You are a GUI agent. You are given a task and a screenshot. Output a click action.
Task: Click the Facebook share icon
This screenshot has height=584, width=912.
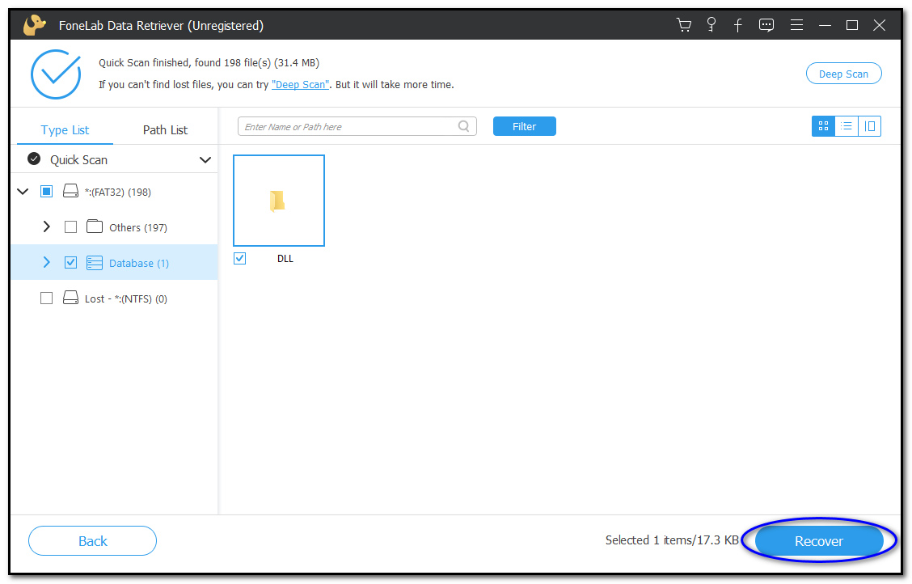(x=738, y=25)
